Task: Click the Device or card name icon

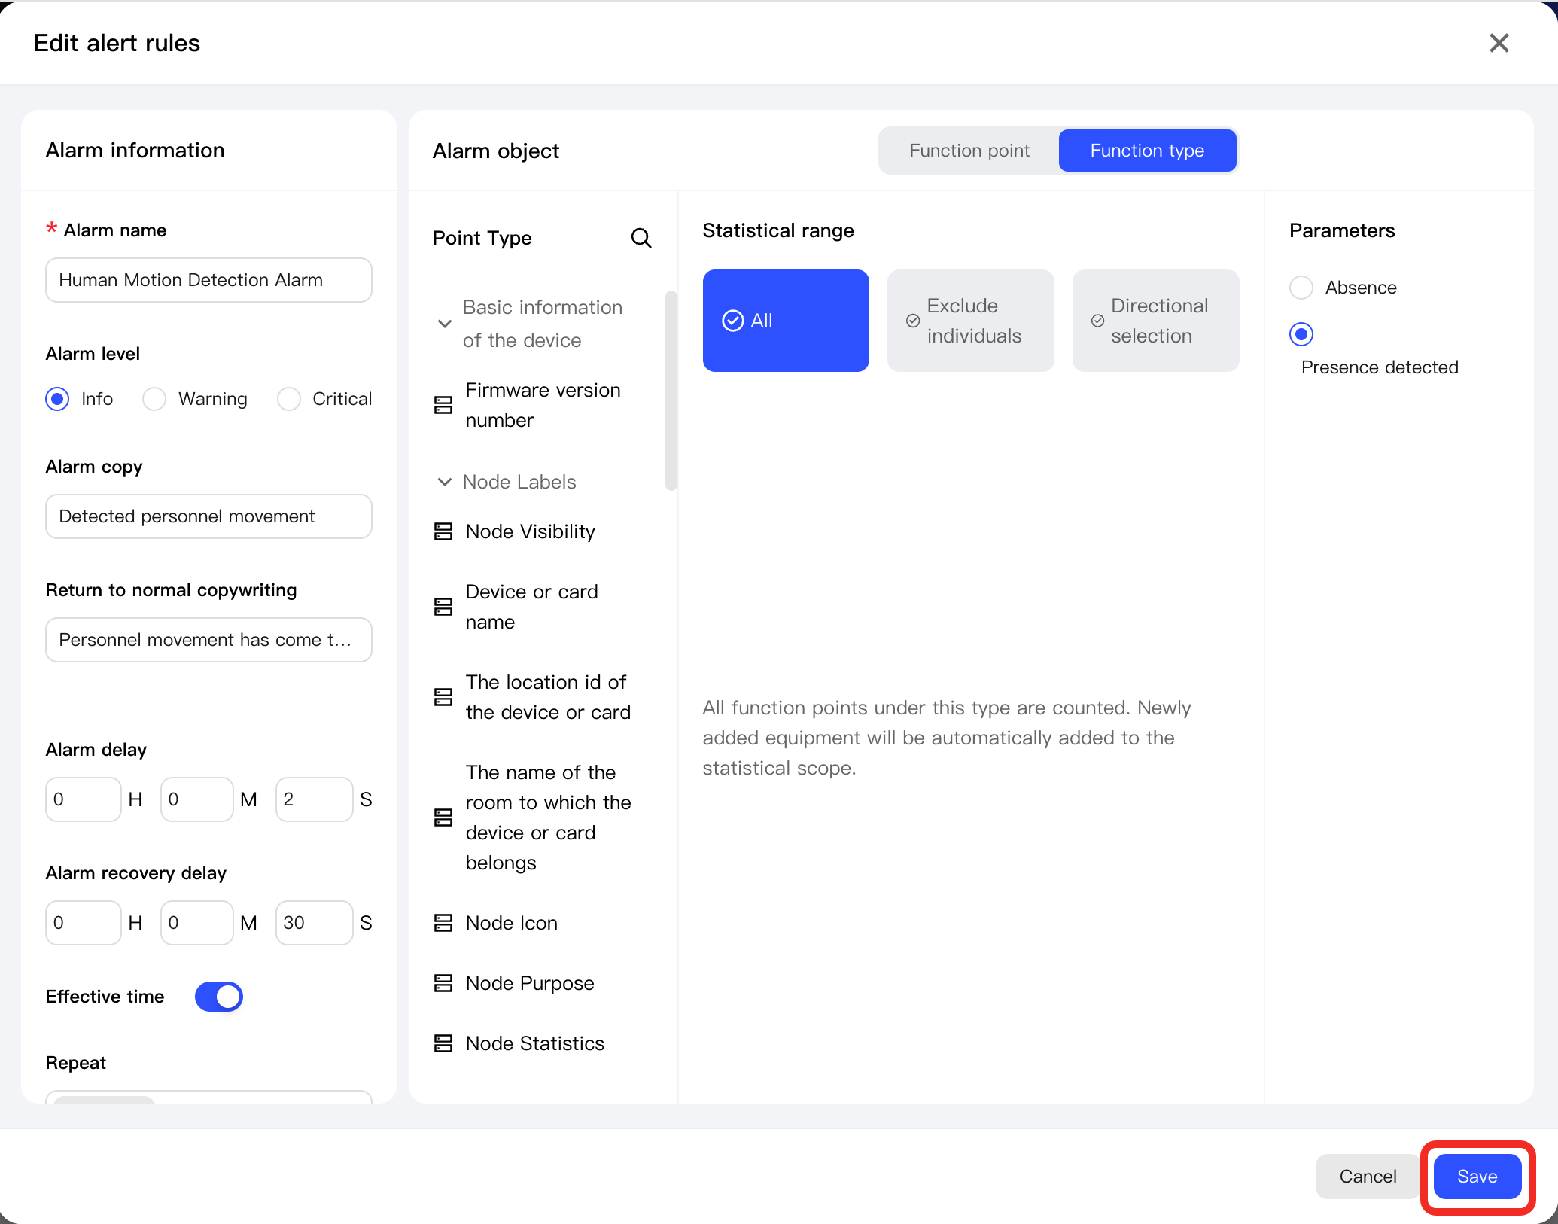Action: pos(443,607)
